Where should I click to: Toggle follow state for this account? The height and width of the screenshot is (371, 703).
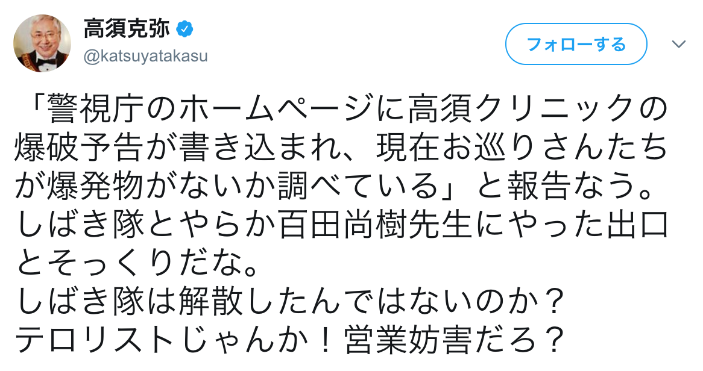click(575, 43)
